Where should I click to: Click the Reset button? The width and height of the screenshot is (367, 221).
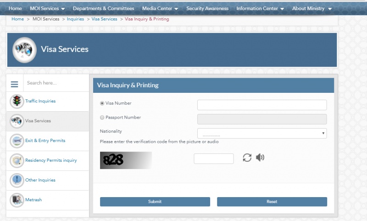coord(272,202)
